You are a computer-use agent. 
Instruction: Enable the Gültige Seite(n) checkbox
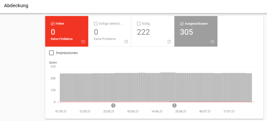(95, 23)
